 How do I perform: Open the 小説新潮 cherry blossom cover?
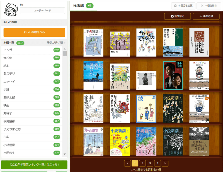pyautogui.click(x=146, y=142)
